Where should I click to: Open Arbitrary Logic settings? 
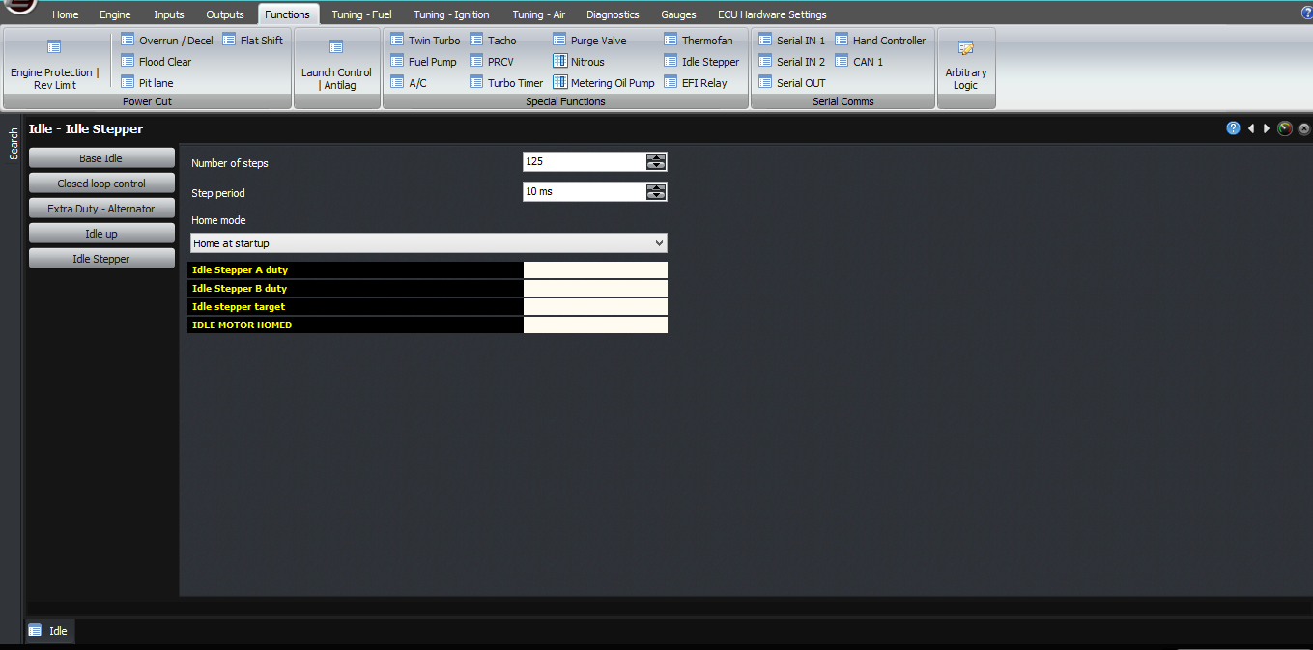click(x=966, y=64)
